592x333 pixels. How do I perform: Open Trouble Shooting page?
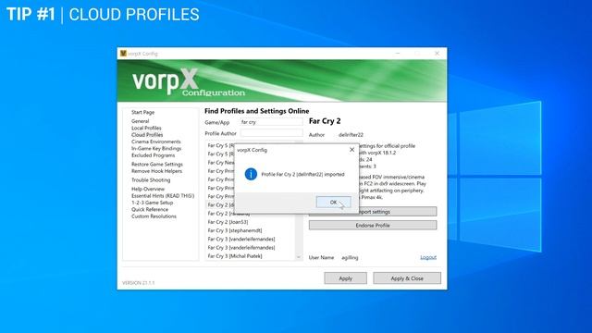[x=151, y=180]
